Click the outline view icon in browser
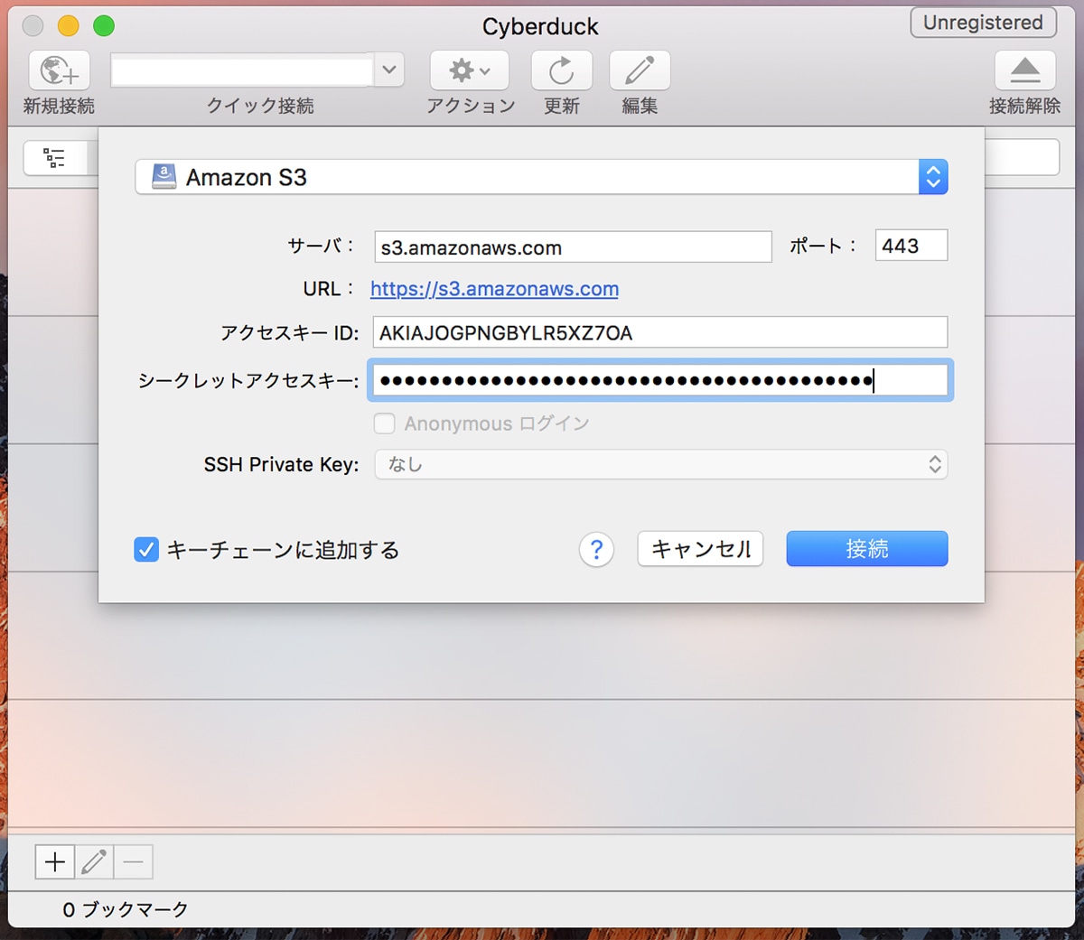The height and width of the screenshot is (940, 1084). (54, 158)
